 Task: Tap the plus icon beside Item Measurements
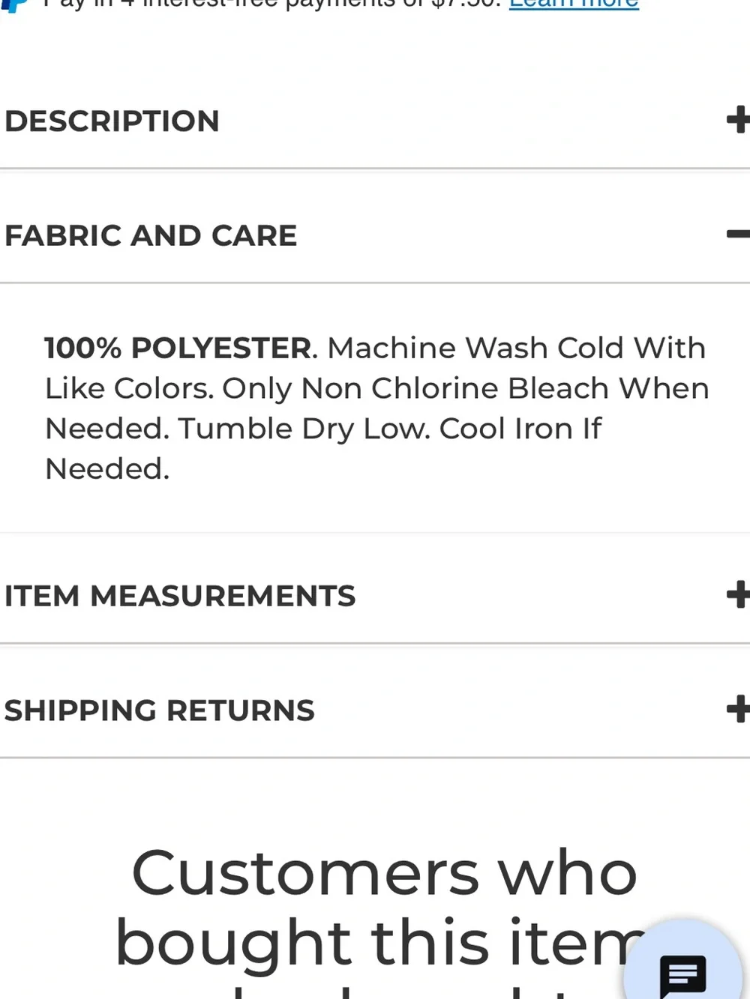(738, 594)
